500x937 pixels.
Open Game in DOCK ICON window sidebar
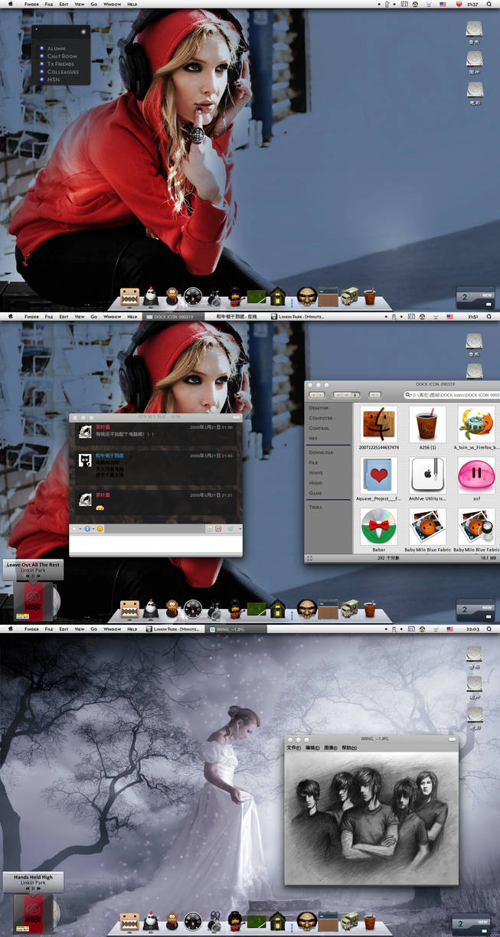pyautogui.click(x=315, y=493)
